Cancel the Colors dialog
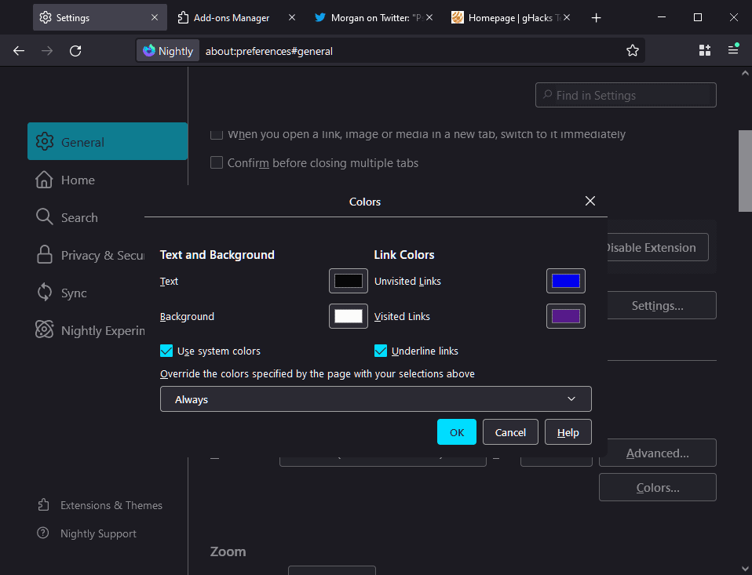Screen dimensions: 752x575 pyautogui.click(x=510, y=431)
